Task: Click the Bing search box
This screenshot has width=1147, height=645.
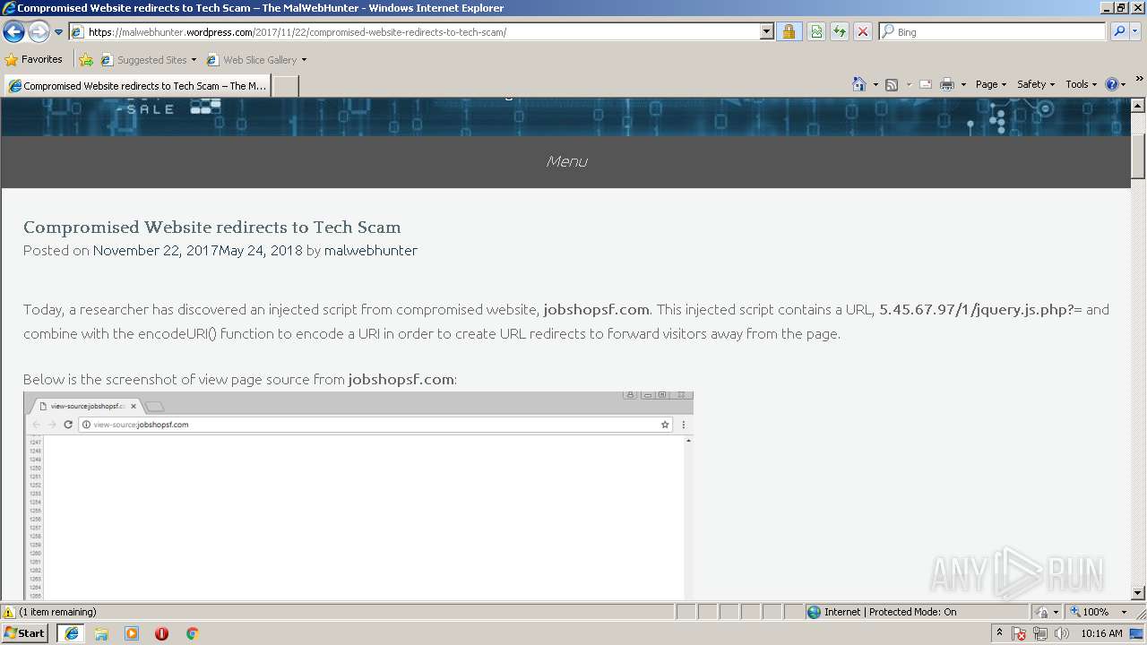Action: point(992,32)
